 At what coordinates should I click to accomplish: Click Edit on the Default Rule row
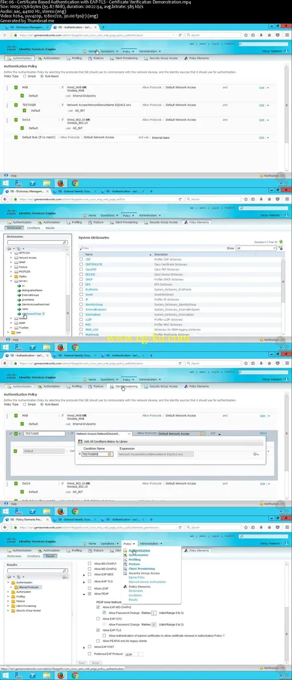pos(262,137)
